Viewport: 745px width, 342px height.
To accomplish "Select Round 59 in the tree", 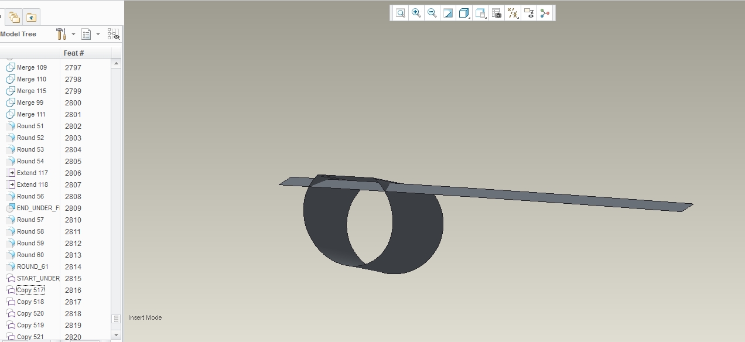I will pos(30,243).
